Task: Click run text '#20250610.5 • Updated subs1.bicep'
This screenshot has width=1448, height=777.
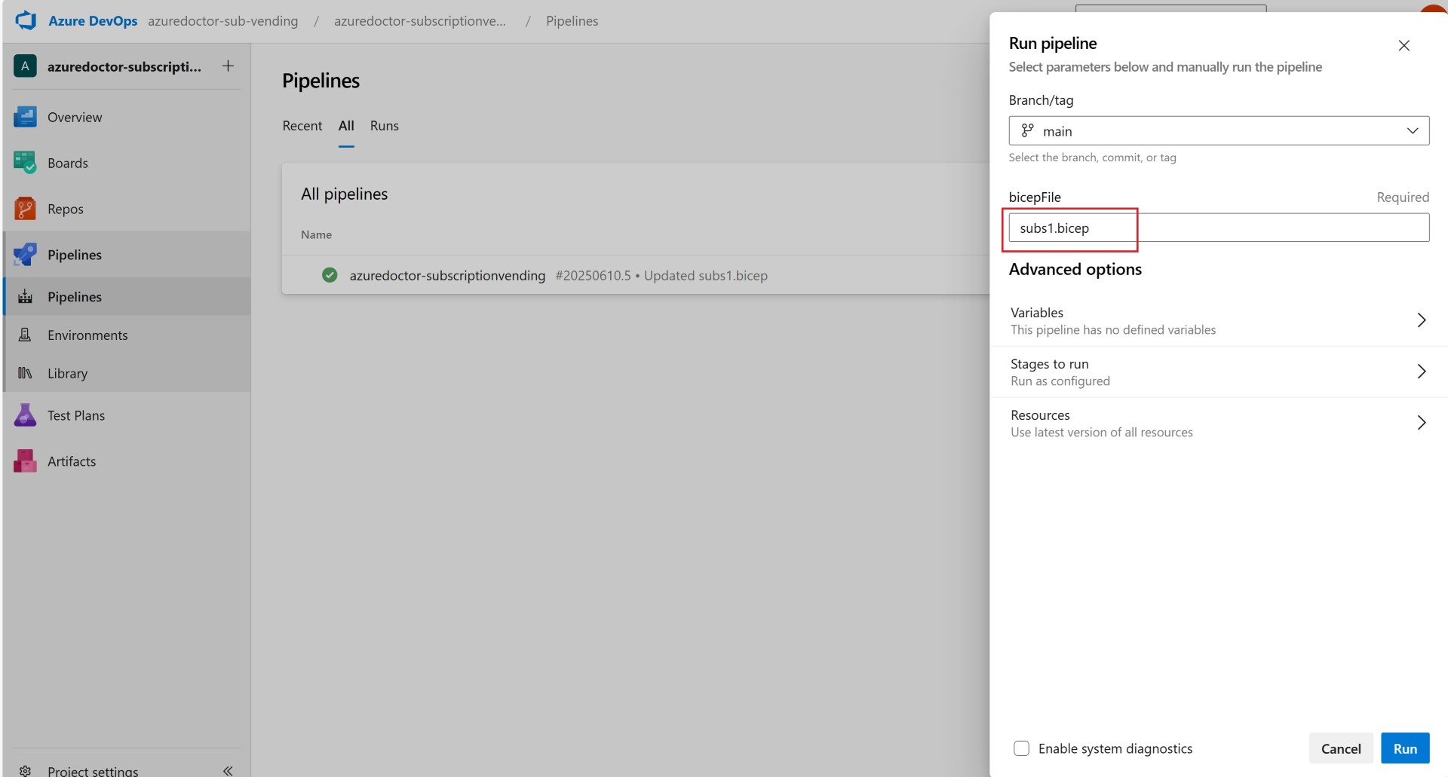Action: pos(661,275)
